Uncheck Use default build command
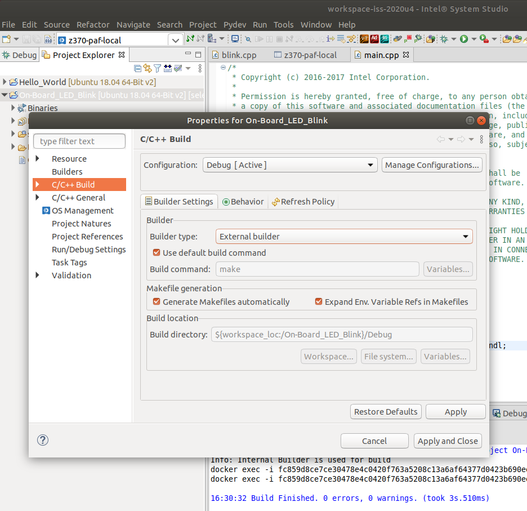 coord(157,253)
